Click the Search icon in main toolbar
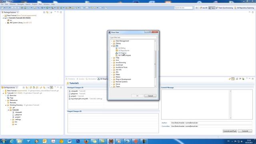The width and height of the screenshot is (256, 144). (52, 8)
